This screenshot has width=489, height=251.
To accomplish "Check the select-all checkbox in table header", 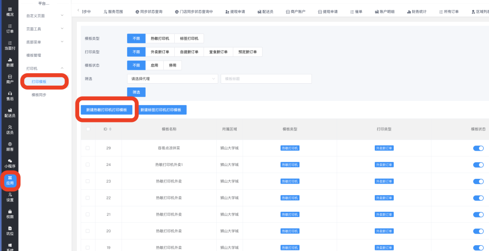I will coord(87,129).
